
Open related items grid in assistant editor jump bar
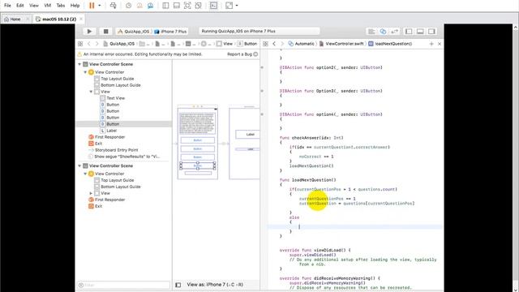tap(265, 44)
